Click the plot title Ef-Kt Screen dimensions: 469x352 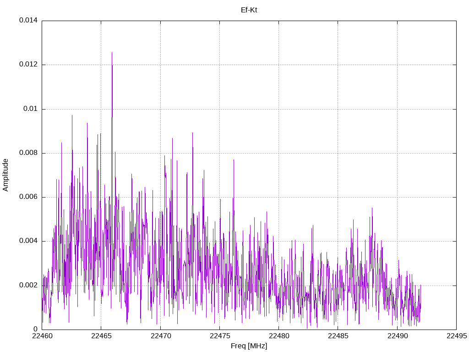(249, 10)
